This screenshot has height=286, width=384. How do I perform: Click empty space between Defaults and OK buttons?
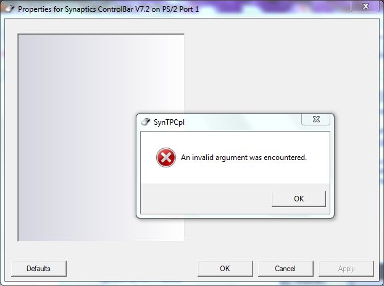tap(132, 269)
